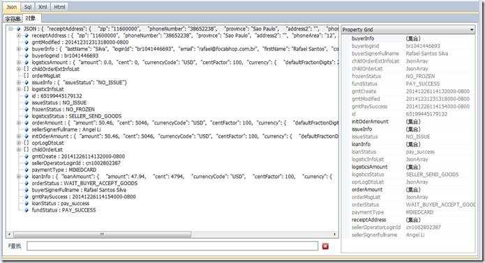Expand the oprLogDtoList array node
485x263 pixels.
coord(19,143)
